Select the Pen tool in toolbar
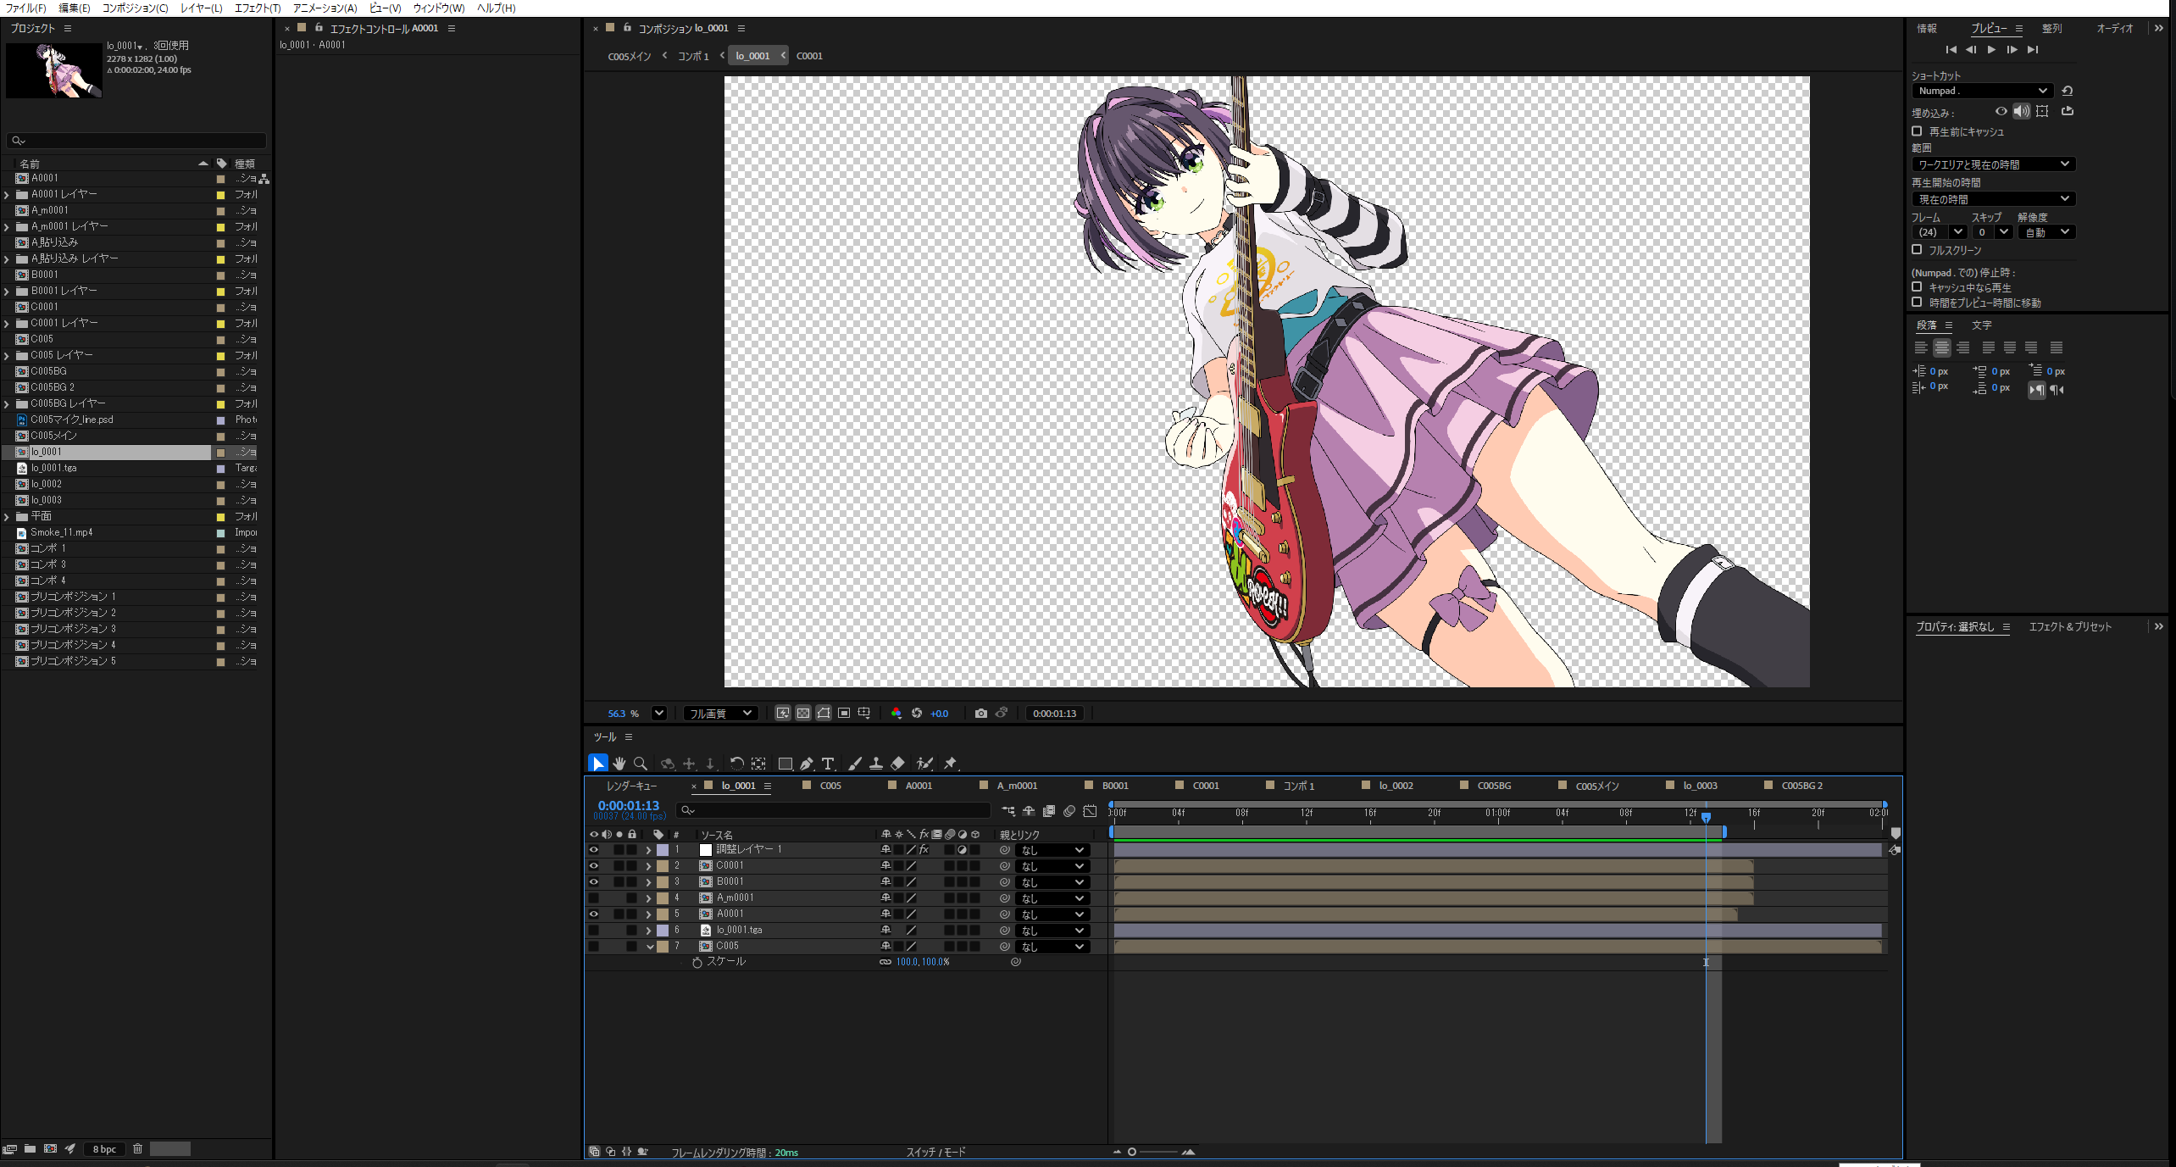 click(806, 764)
